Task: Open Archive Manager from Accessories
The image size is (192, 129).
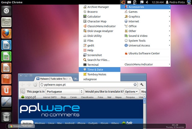Action: click(x=100, y=7)
